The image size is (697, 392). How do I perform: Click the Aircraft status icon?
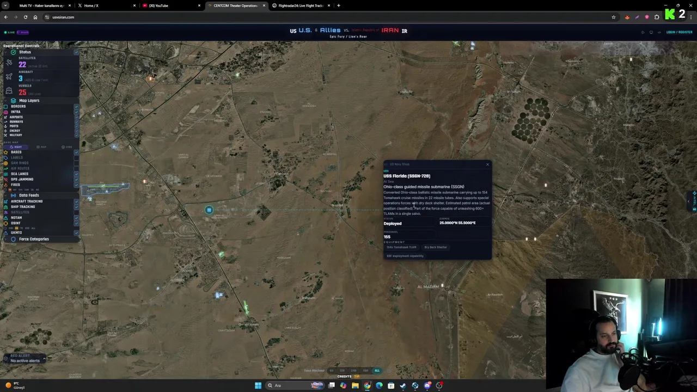(x=9, y=77)
